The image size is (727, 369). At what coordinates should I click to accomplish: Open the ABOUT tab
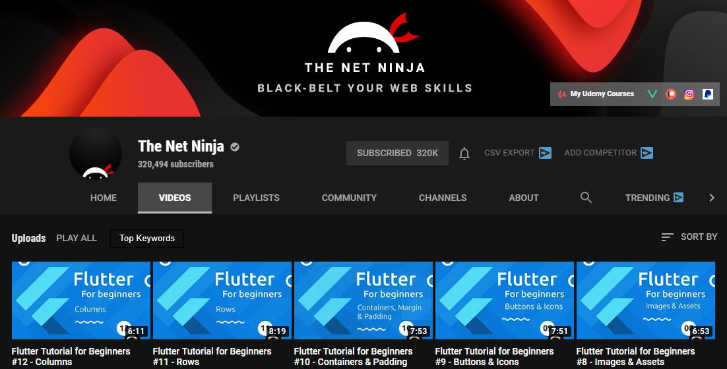523,198
